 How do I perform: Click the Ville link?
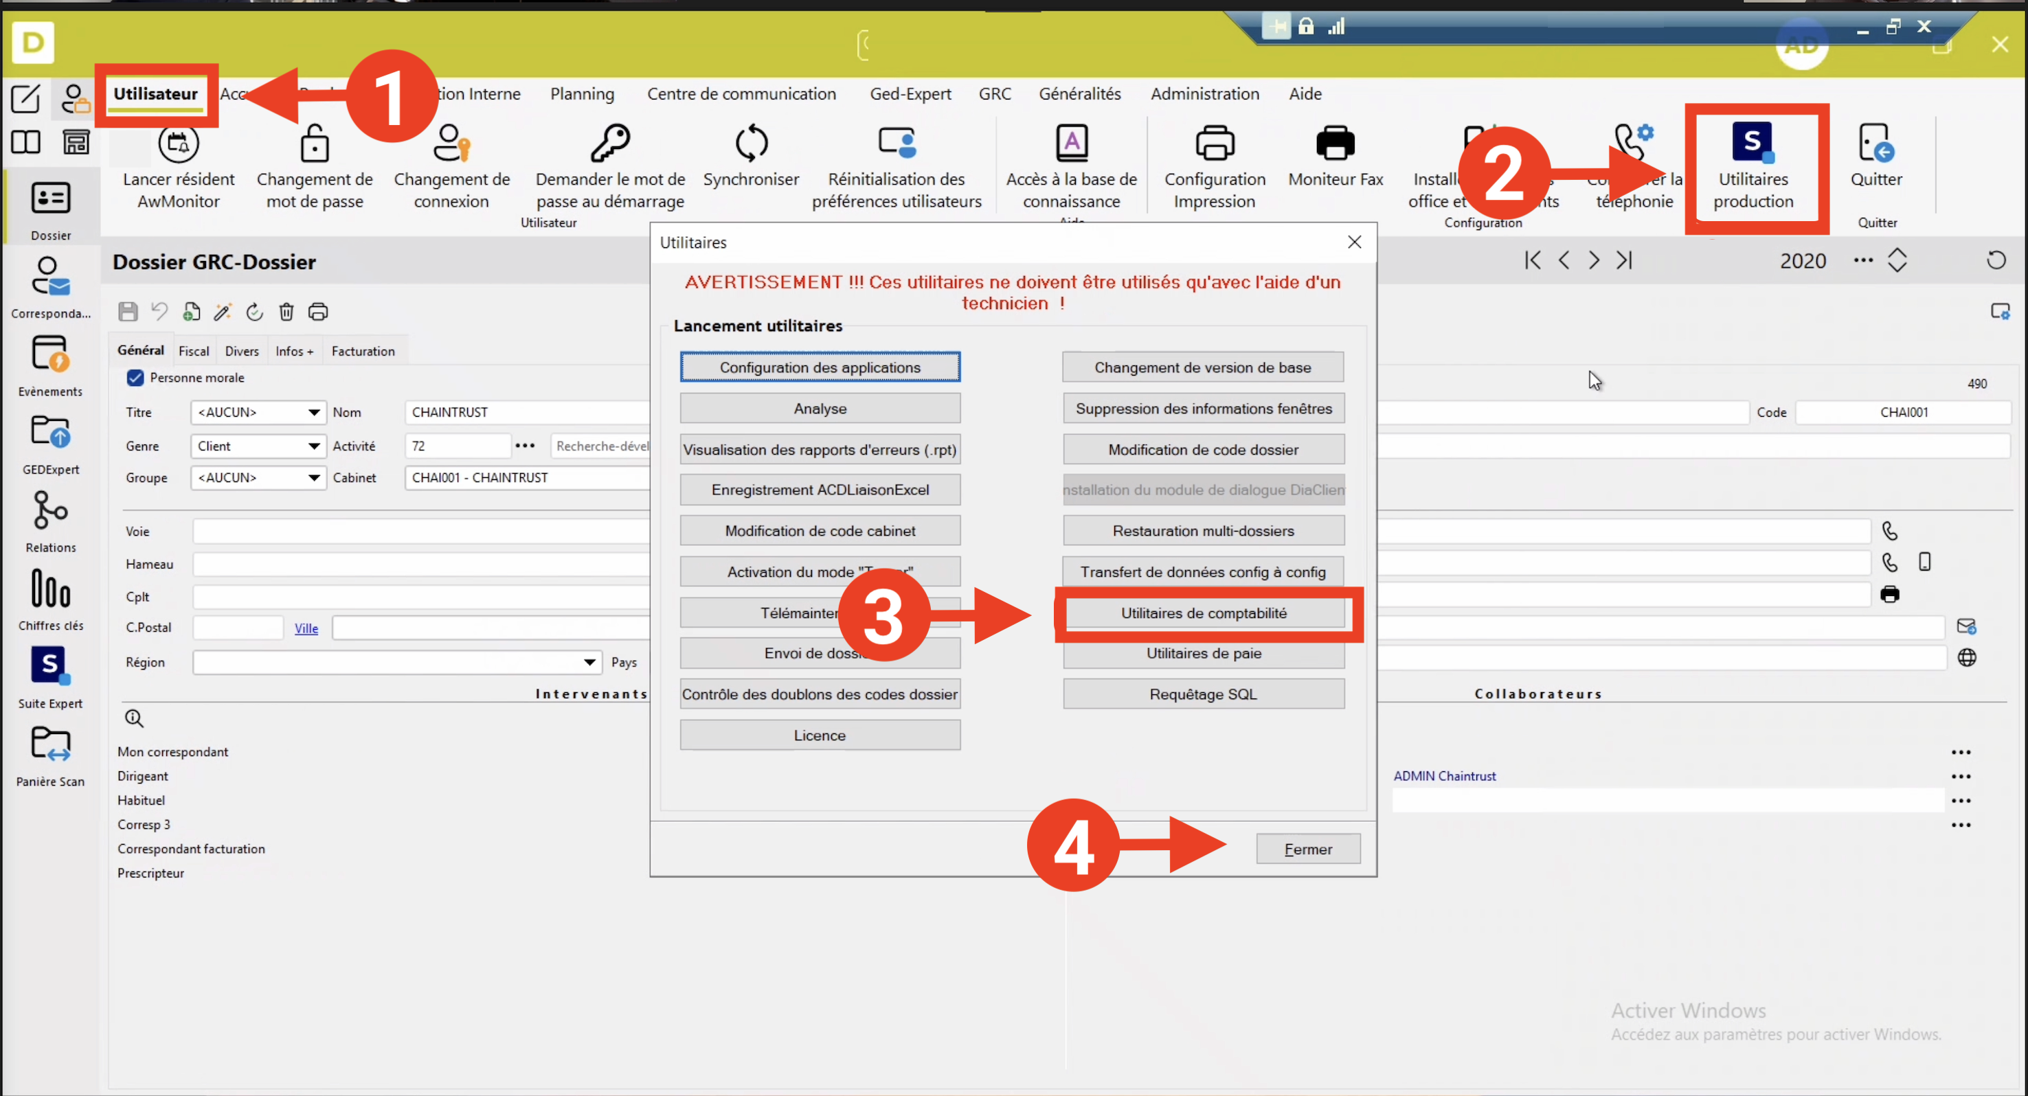click(x=306, y=628)
